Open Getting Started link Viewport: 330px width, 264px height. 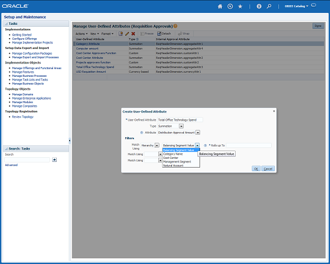tap(22, 35)
